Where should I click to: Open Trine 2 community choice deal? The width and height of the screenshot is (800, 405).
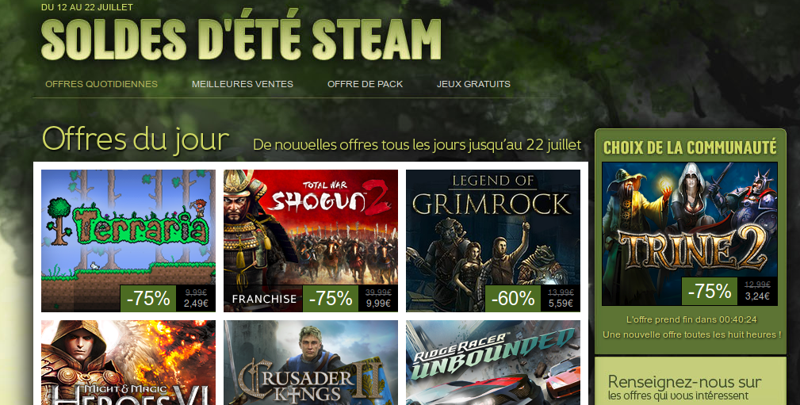tap(690, 234)
